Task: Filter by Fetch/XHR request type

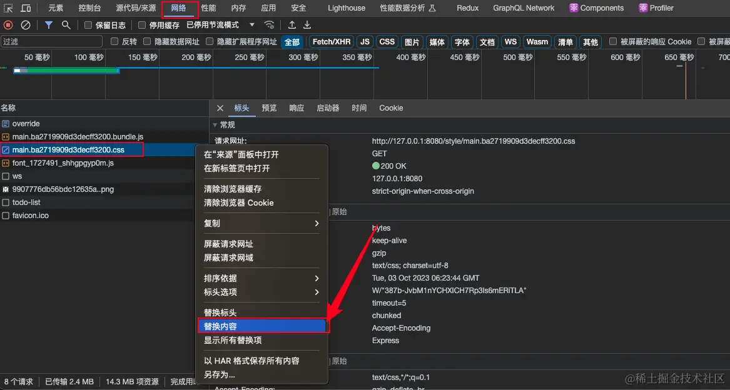Action: 332,42
